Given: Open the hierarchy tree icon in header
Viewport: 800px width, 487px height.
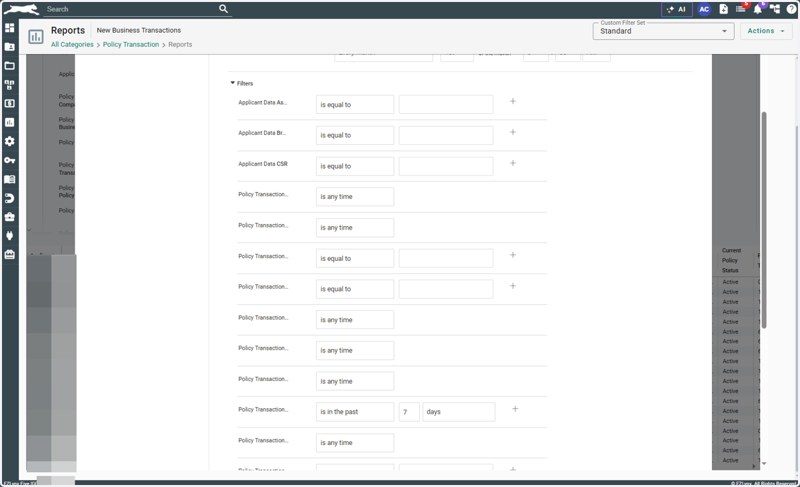Looking at the screenshot, I should pos(775,9).
